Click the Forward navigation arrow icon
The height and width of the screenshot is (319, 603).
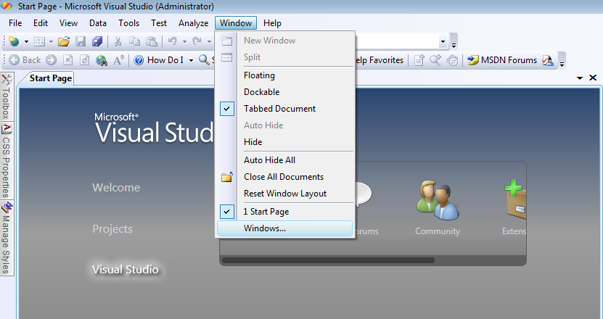[51, 60]
